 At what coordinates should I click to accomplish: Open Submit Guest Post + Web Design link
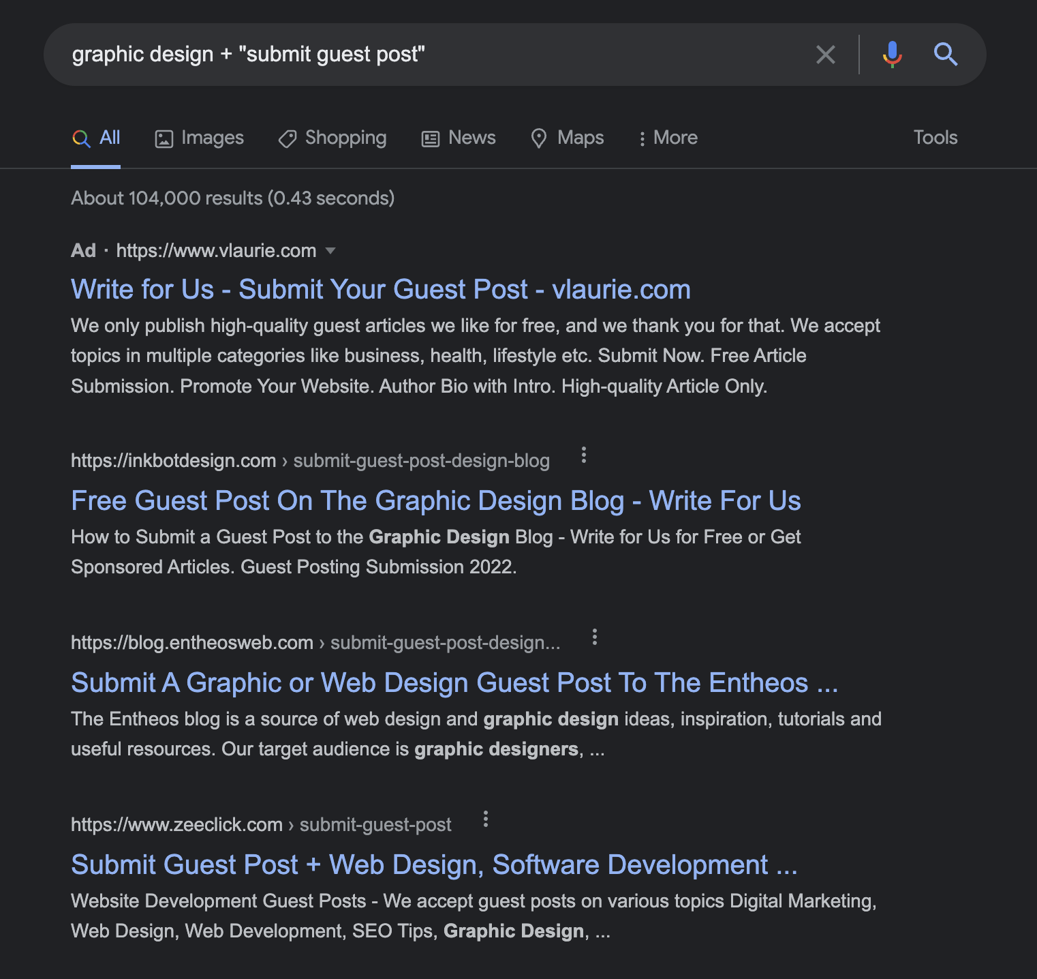coord(434,864)
